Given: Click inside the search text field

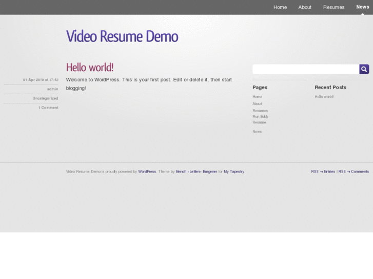Looking at the screenshot, I should click(x=305, y=69).
